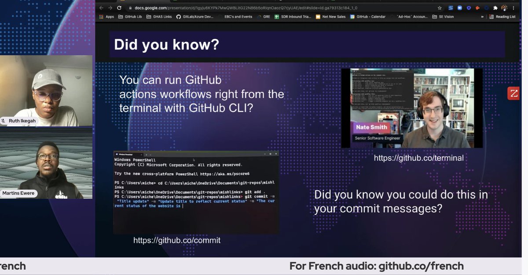This screenshot has width=528, height=275.
Task: Open the GitHub Lib bookmark folder
Action: click(130, 17)
